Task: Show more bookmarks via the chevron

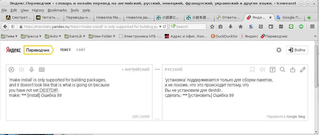Action: pos(315,36)
